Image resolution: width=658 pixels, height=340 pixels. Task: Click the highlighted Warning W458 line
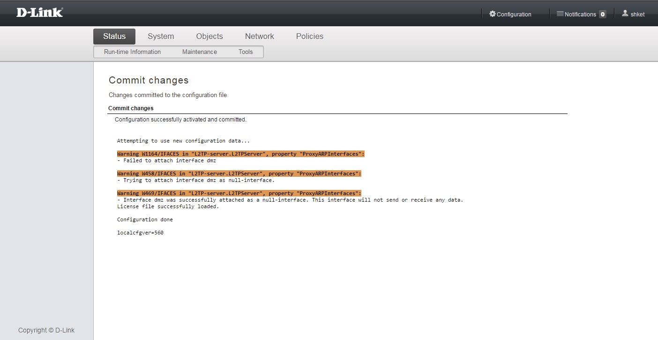click(239, 174)
